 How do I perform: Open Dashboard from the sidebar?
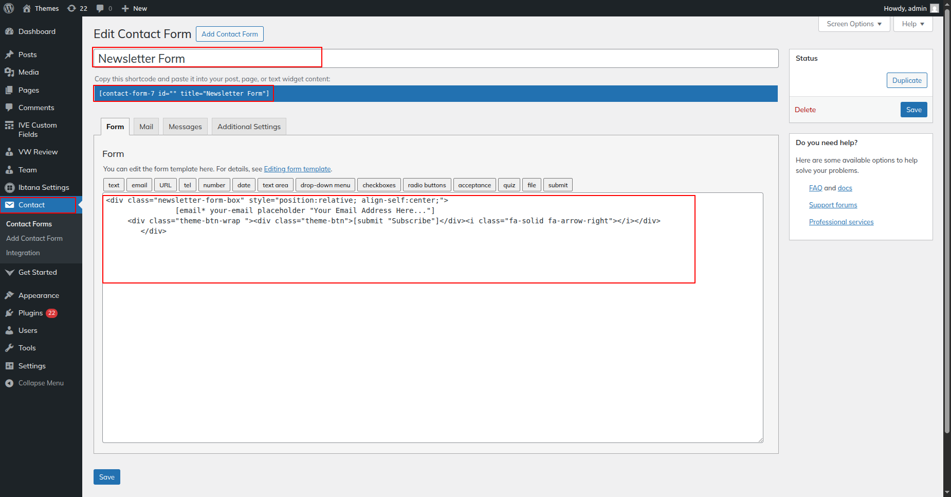click(36, 31)
